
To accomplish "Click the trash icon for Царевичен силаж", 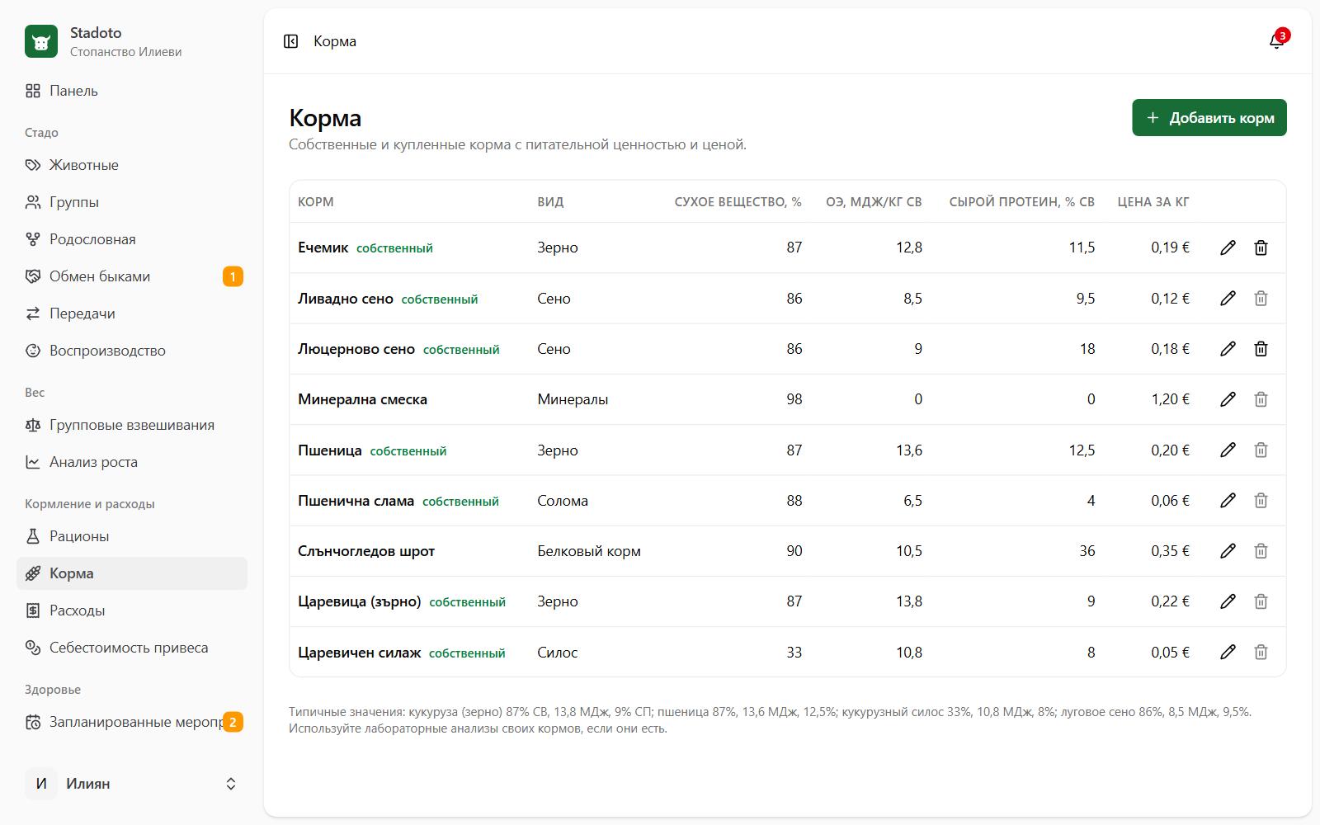I will [1261, 653].
